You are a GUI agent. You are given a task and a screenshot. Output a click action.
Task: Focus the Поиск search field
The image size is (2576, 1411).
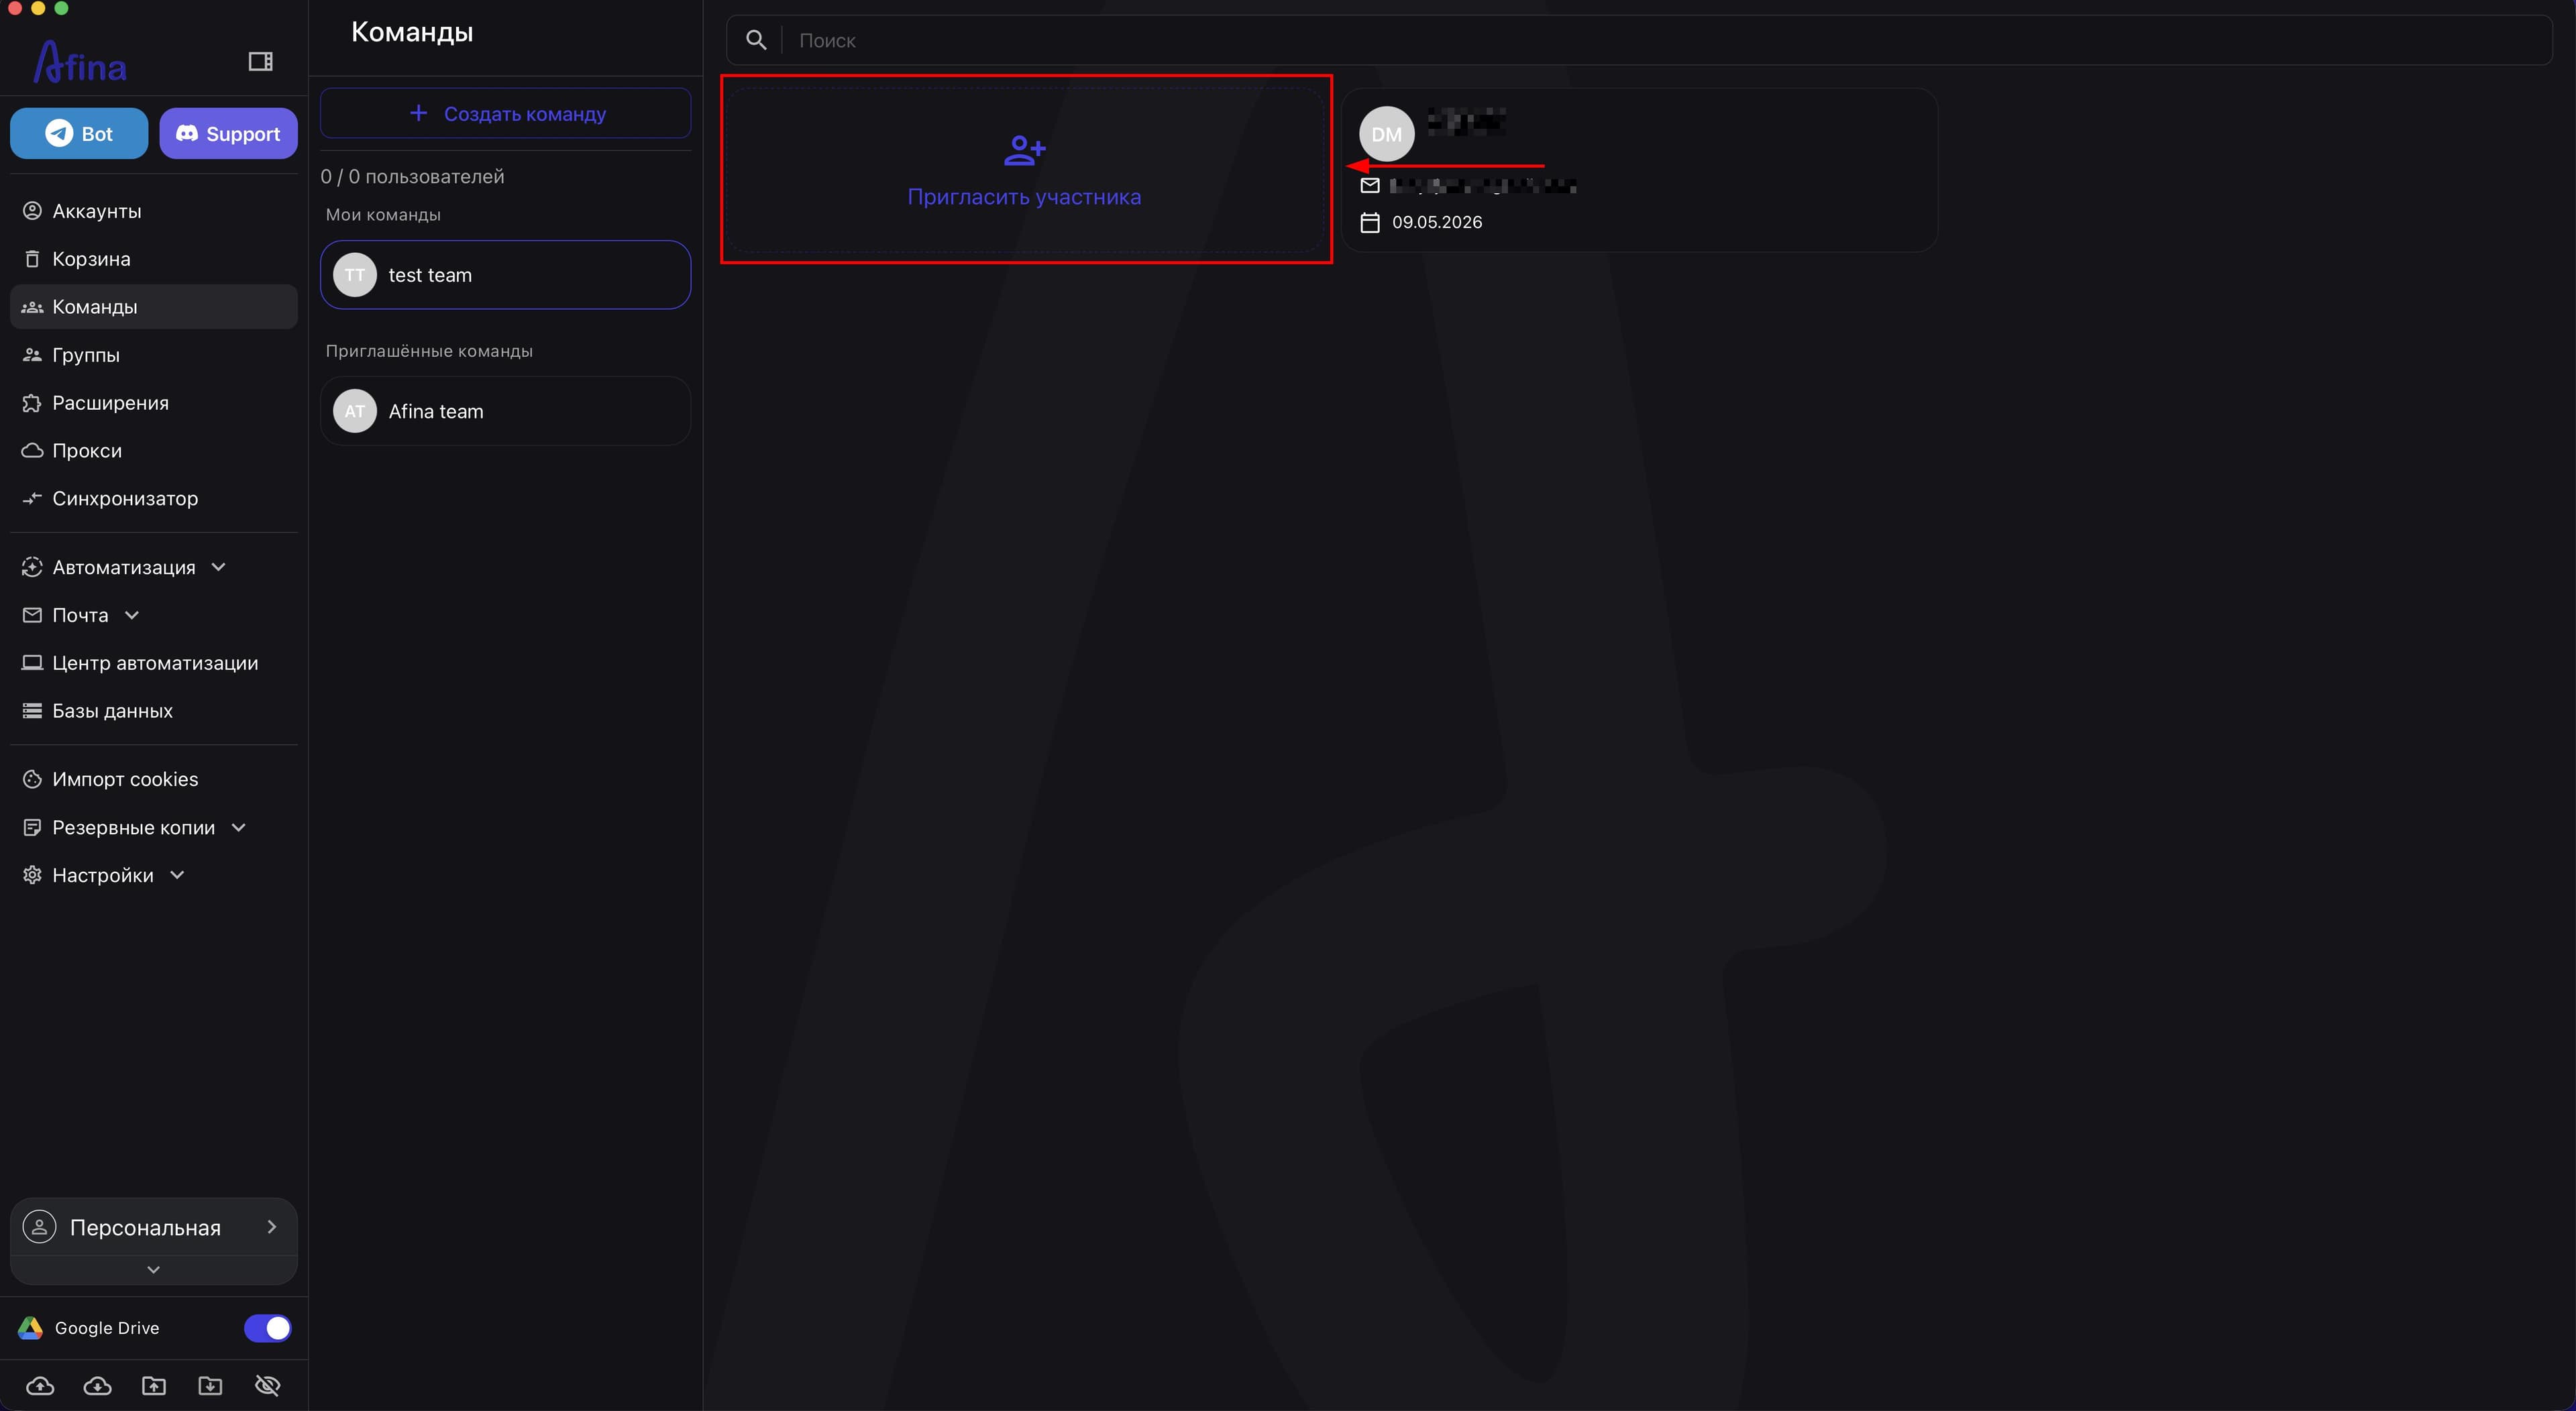point(1640,40)
